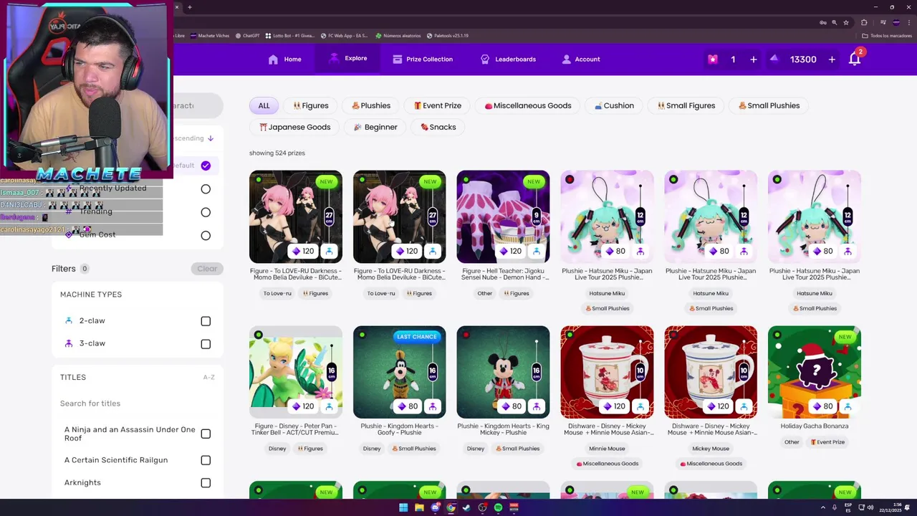Image resolution: width=917 pixels, height=516 pixels.
Task: Select the Recently Updated sort radio
Action: pyautogui.click(x=206, y=189)
